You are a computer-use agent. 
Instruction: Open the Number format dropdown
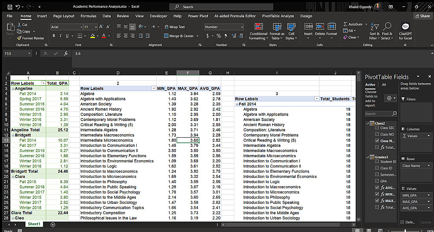tap(242, 27)
